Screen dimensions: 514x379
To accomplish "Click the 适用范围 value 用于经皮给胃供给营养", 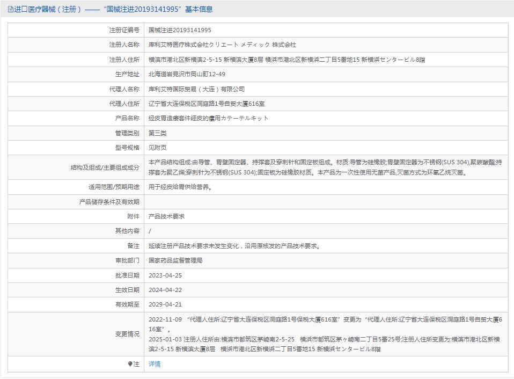I will pos(180,187).
